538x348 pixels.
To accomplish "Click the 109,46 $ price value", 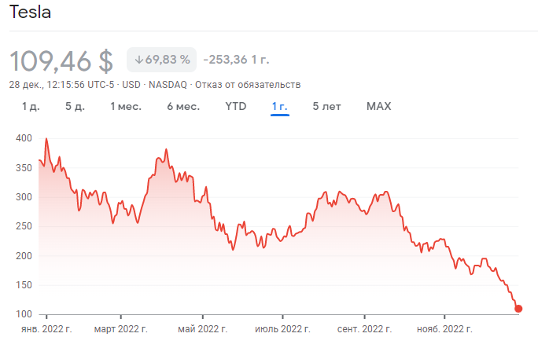I will coord(61,61).
